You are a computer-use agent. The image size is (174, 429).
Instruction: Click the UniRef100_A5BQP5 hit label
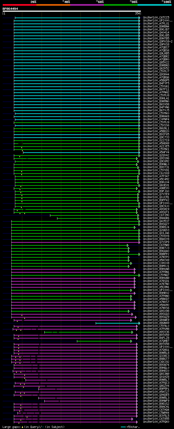coord(156,80)
